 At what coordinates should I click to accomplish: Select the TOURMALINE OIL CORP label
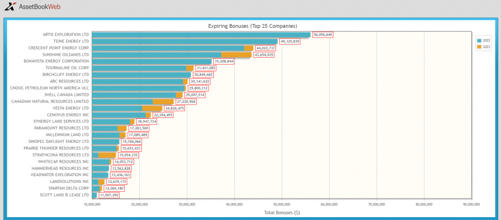coord(68,67)
